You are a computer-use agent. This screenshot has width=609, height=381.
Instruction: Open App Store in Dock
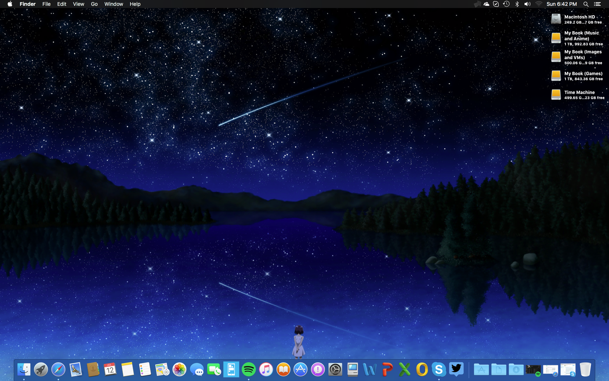point(301,369)
